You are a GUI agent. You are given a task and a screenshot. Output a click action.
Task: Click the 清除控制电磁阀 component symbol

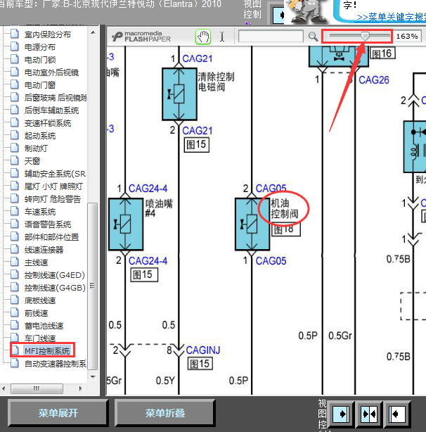(179, 94)
